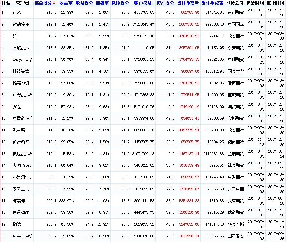Click futures company 国贸期货

[236, 107]
